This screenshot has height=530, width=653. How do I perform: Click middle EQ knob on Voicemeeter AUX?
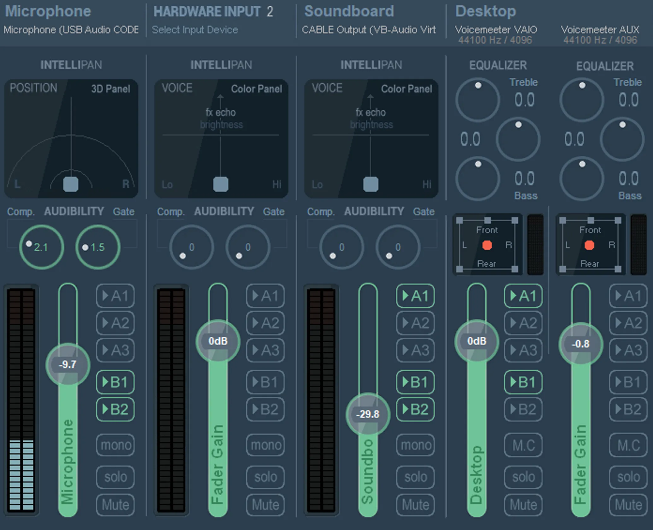point(622,139)
